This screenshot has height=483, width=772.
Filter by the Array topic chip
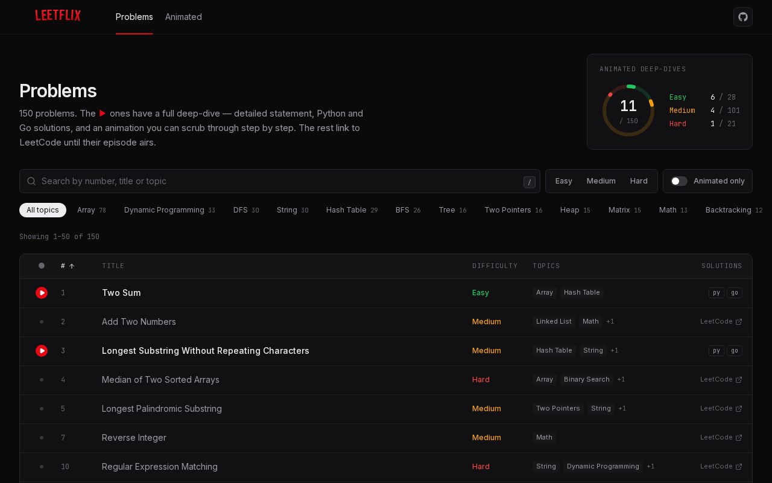tap(92, 210)
